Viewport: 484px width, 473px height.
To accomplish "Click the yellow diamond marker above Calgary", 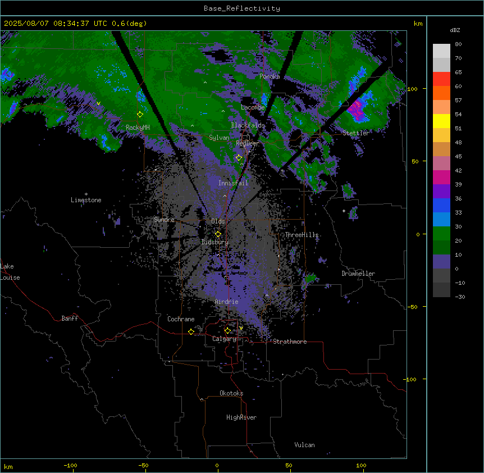I will [x=227, y=331].
